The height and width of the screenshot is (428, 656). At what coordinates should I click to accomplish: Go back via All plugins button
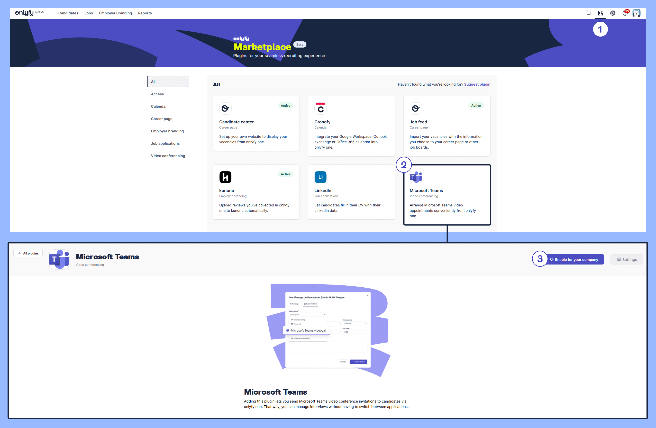coord(28,253)
